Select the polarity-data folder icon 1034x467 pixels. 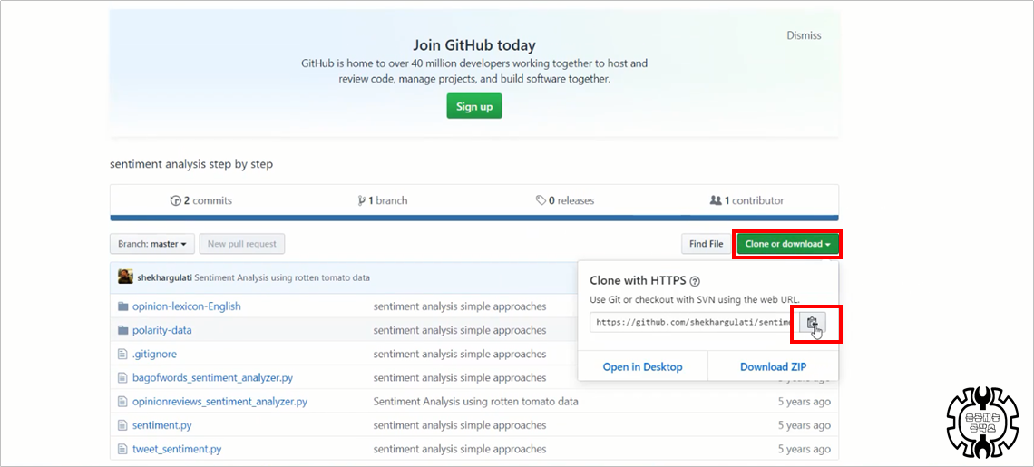(122, 330)
